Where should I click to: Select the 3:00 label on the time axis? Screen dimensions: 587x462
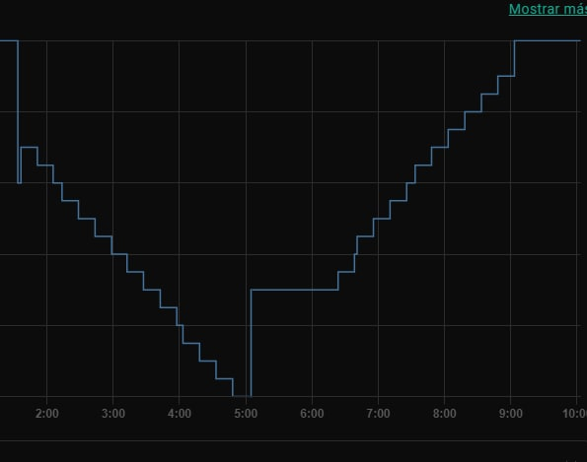[x=113, y=414]
